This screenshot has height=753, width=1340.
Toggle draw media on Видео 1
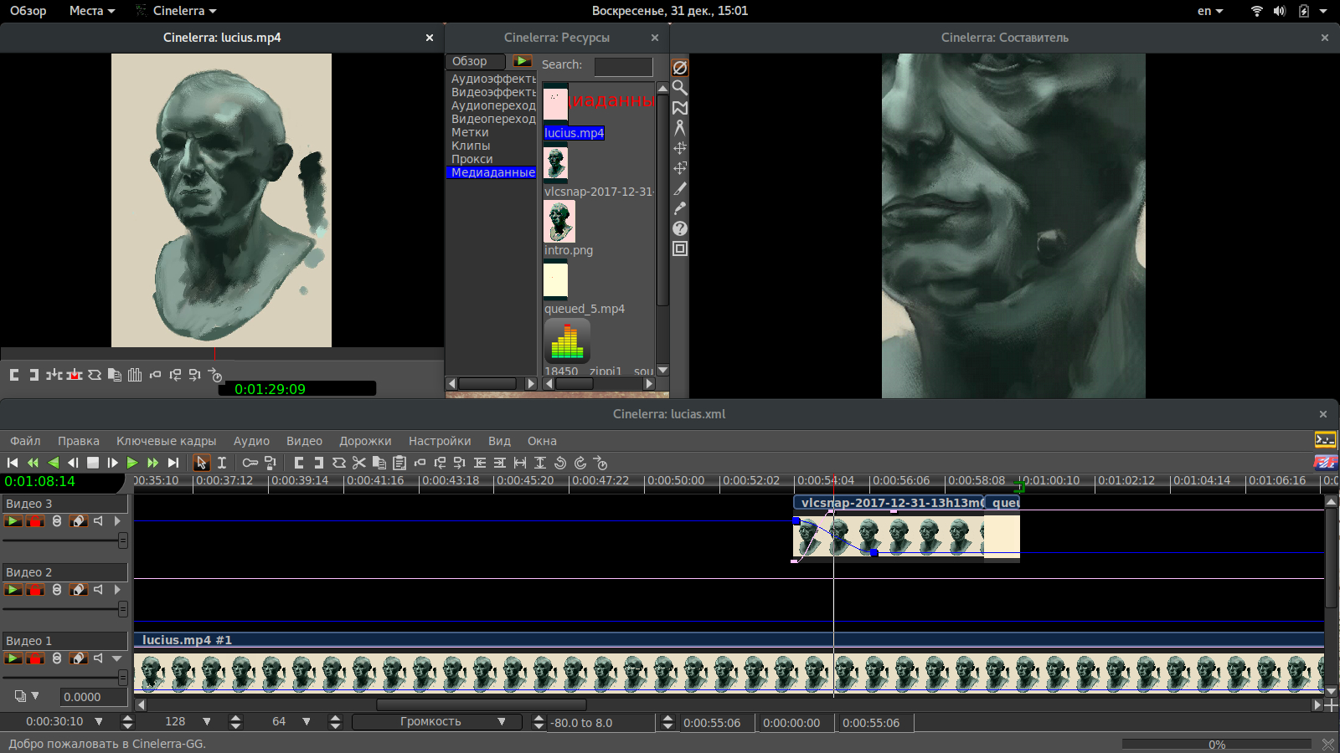point(78,658)
